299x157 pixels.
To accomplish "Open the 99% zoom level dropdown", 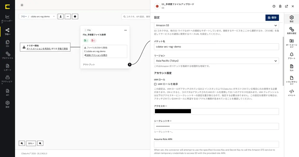I will point(31,143).
